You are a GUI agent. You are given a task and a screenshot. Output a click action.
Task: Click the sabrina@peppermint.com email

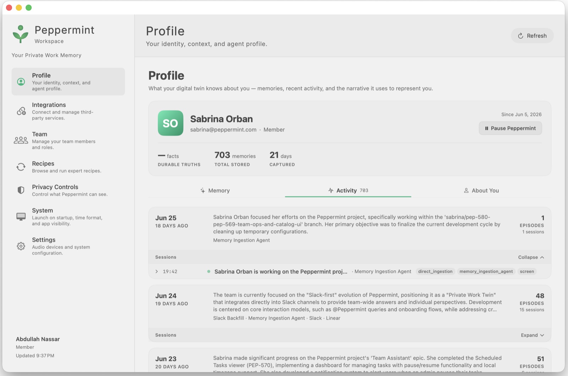223,130
